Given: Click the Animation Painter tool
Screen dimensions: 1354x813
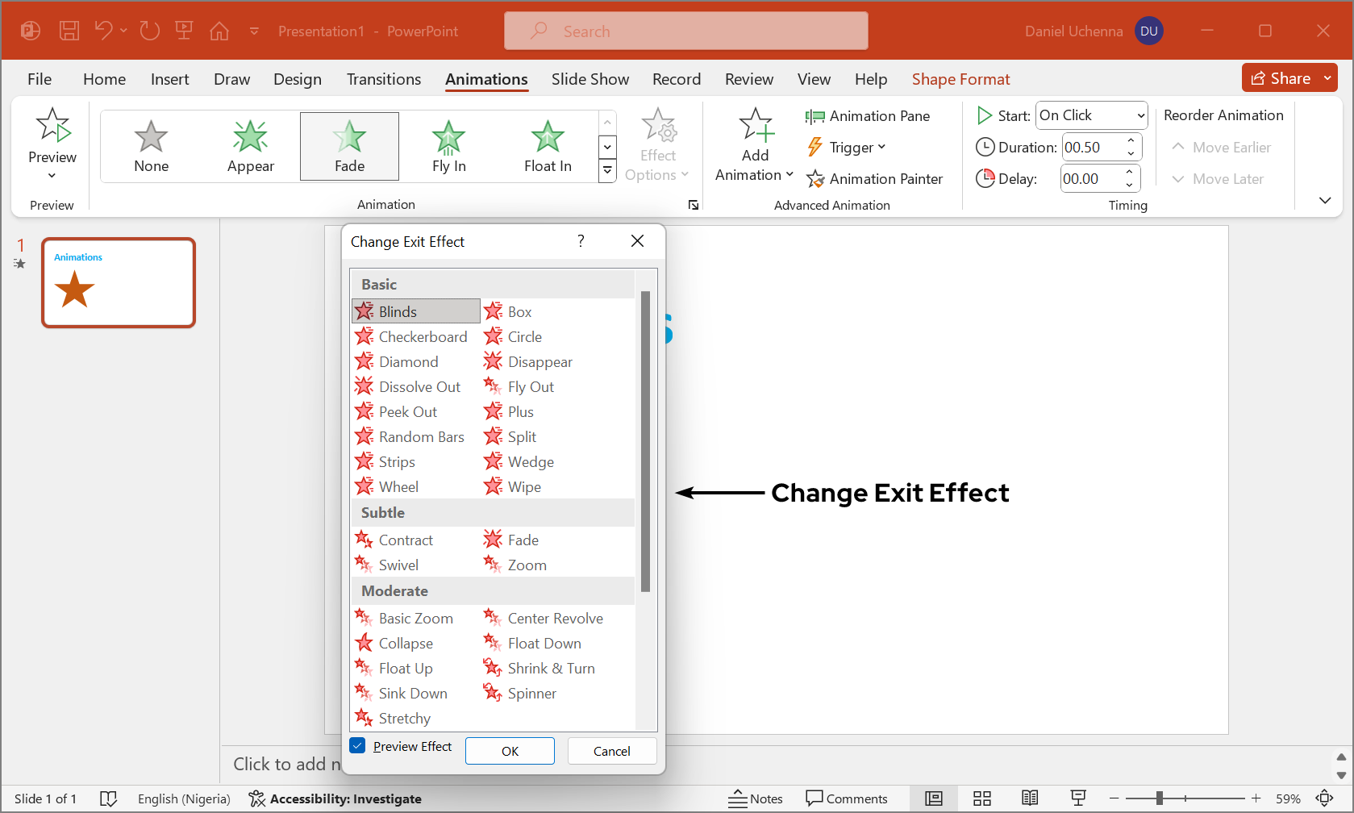Looking at the screenshot, I should tap(875, 179).
